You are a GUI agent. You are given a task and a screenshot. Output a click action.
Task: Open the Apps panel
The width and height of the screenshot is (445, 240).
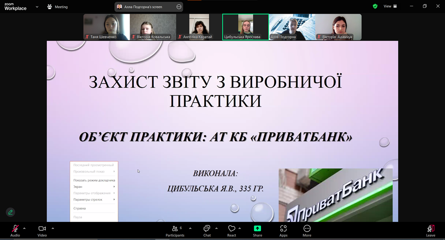[x=283, y=229]
